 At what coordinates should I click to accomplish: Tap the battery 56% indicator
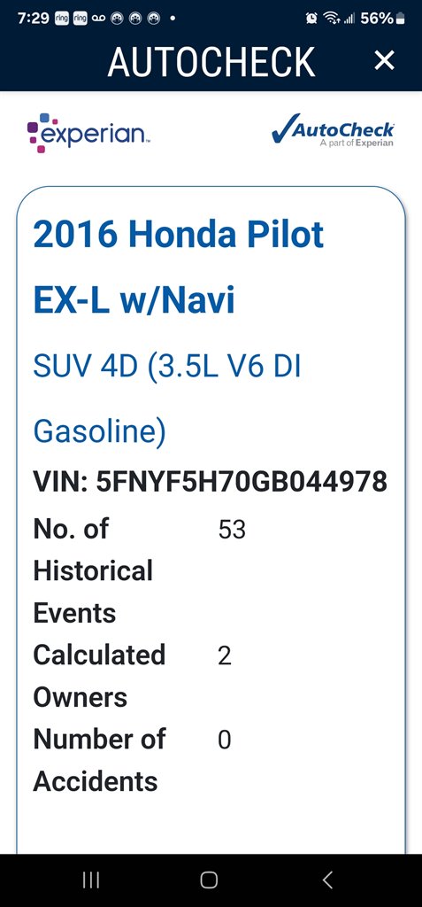(x=382, y=19)
